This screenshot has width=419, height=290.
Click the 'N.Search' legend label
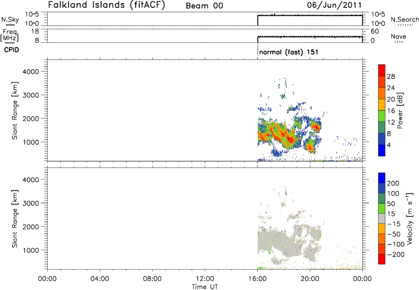(x=405, y=19)
